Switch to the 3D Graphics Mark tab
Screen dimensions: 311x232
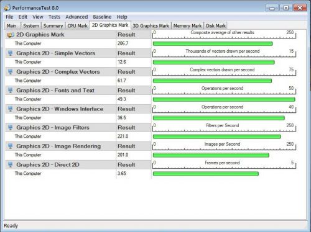[151, 26]
